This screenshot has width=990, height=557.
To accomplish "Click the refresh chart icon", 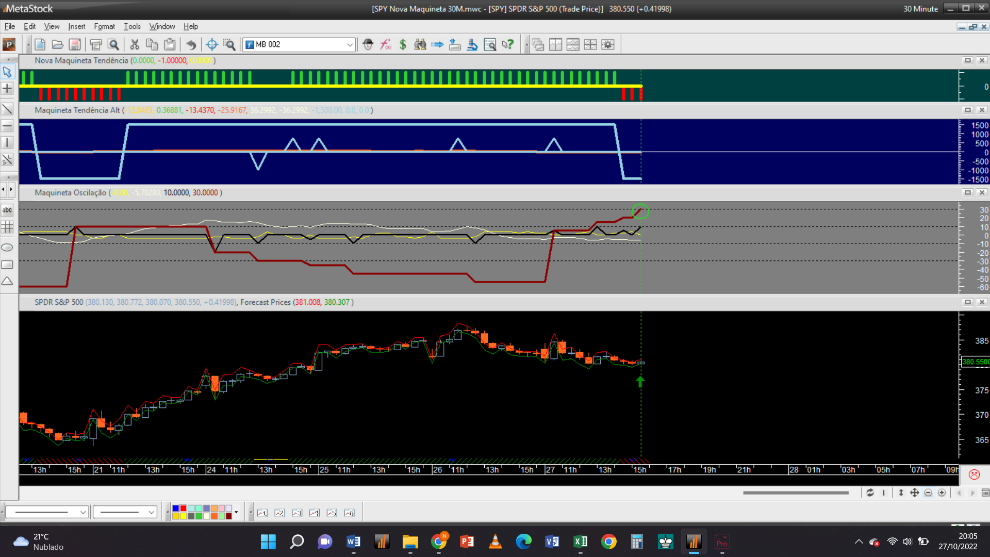I will click(870, 493).
